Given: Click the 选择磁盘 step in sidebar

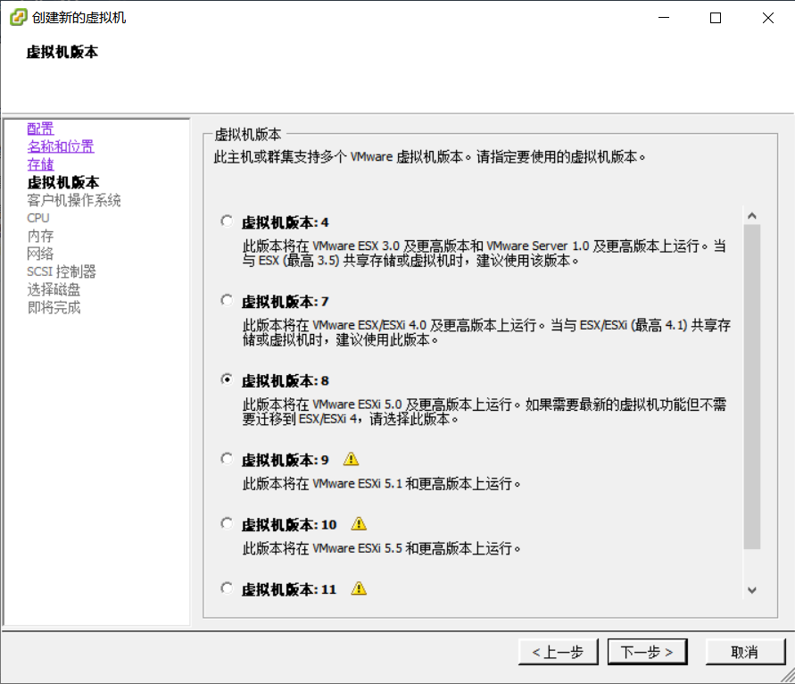Looking at the screenshot, I should [x=54, y=289].
